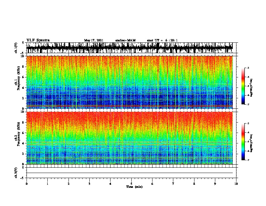Click time axis tick label "7"
Viewport: 266px width, 206px height.
click(x=173, y=183)
